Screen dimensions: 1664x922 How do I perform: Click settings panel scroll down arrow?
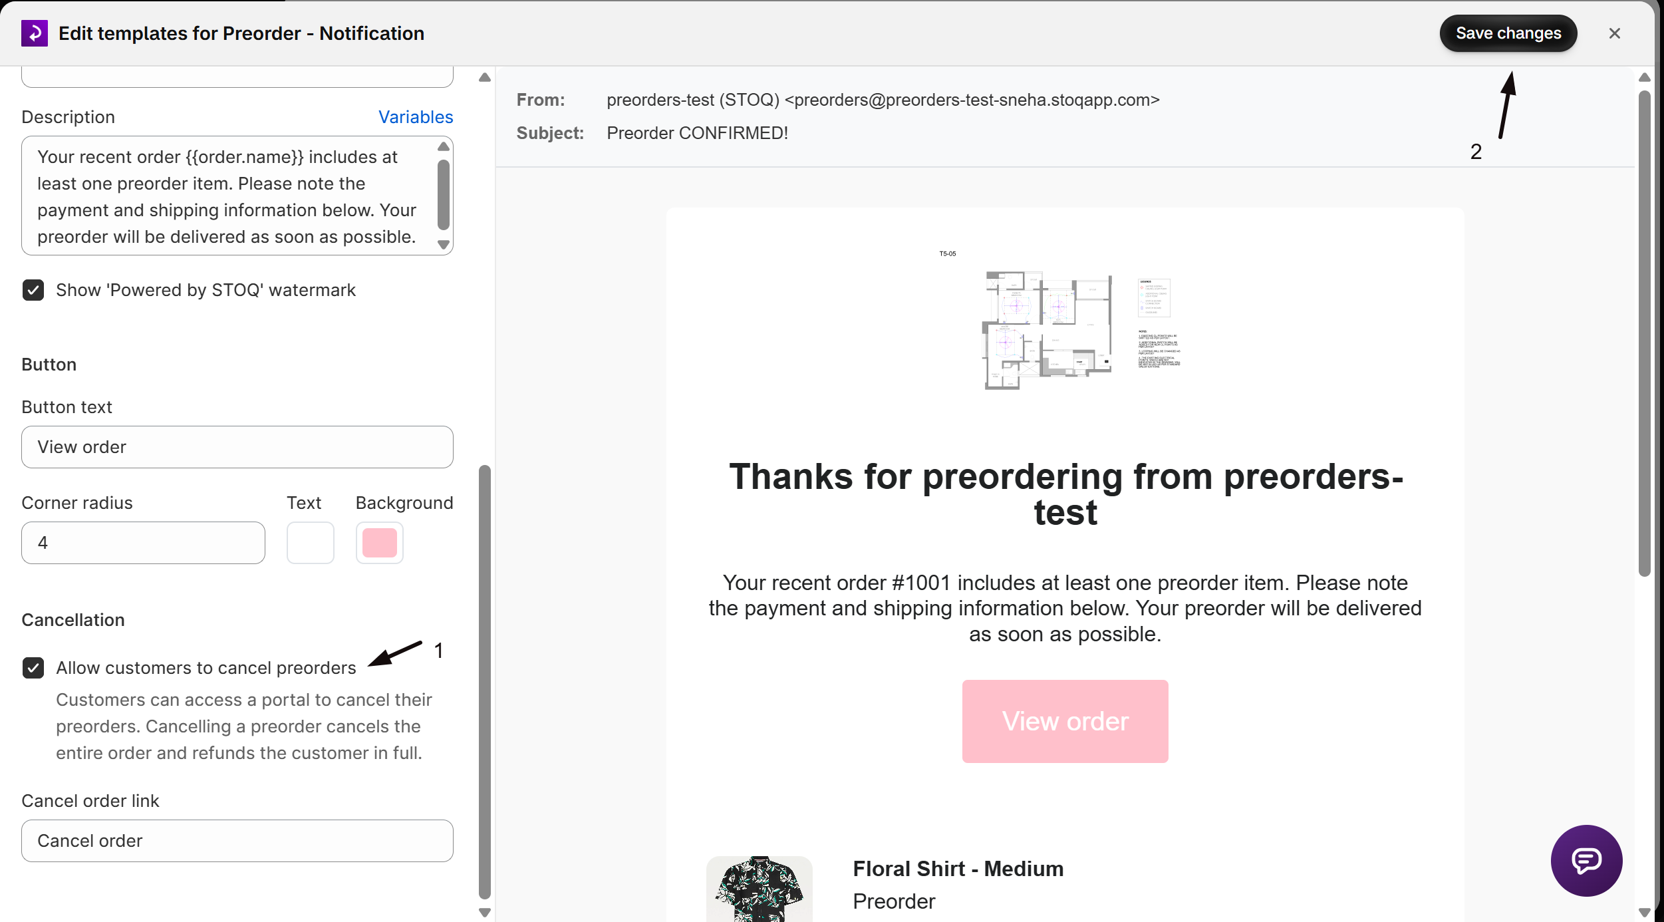485,913
